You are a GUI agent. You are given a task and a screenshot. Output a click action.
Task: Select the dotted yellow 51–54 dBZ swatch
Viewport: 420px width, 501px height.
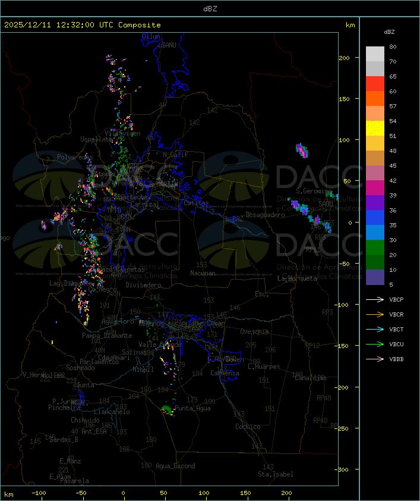click(375, 128)
